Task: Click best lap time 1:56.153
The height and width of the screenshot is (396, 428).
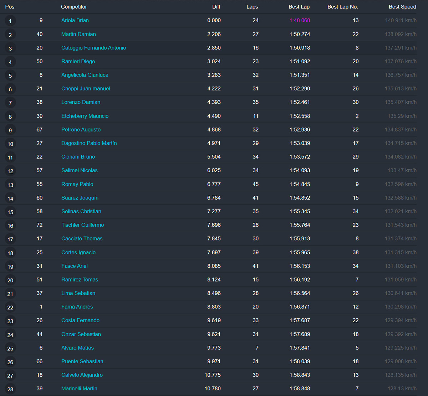Action: (300, 266)
